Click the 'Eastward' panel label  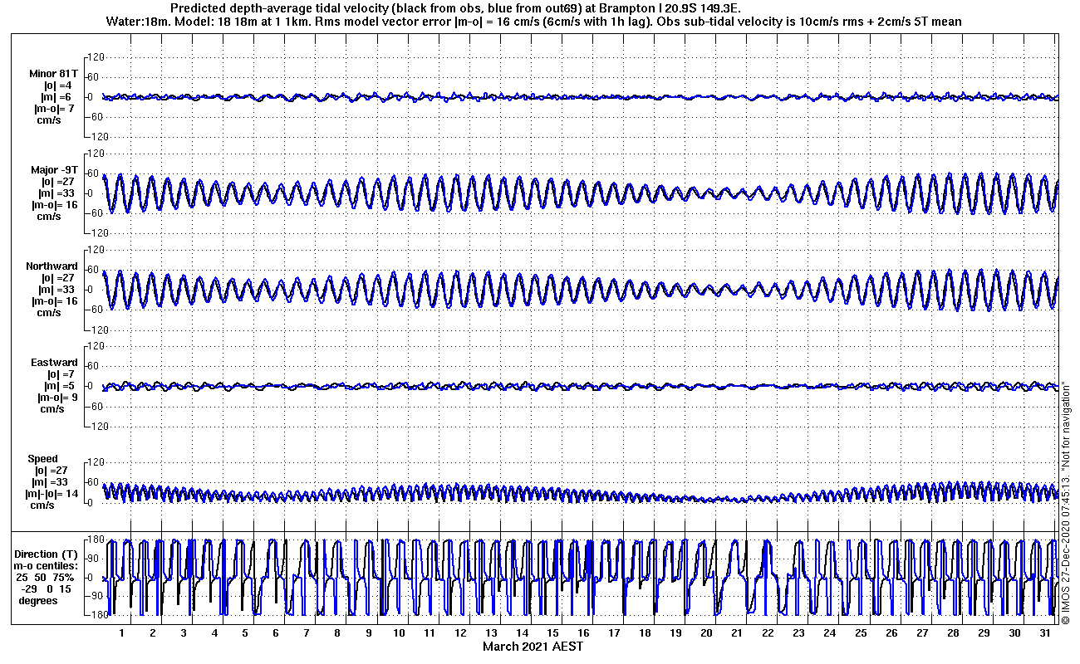tap(54, 363)
